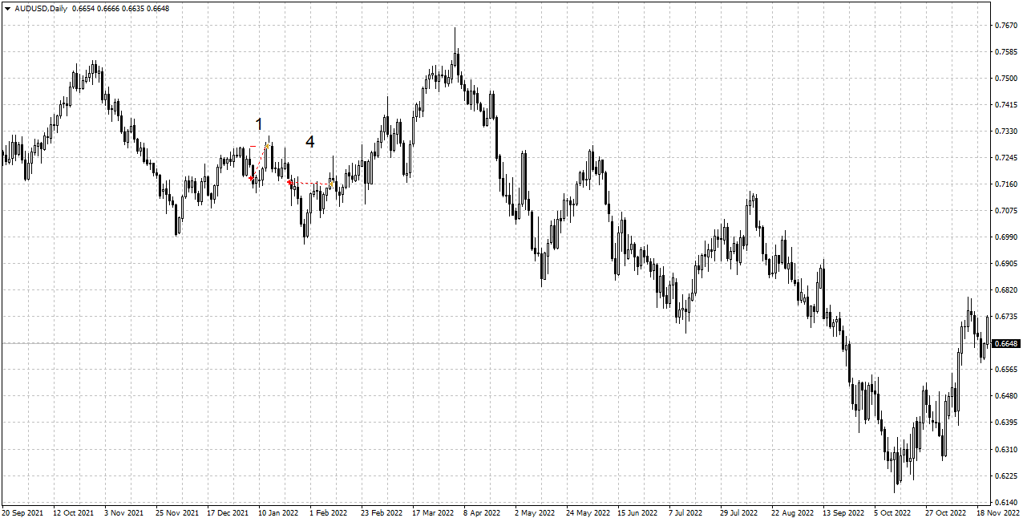Click the 12 Oct 2021 date label

tap(74, 512)
